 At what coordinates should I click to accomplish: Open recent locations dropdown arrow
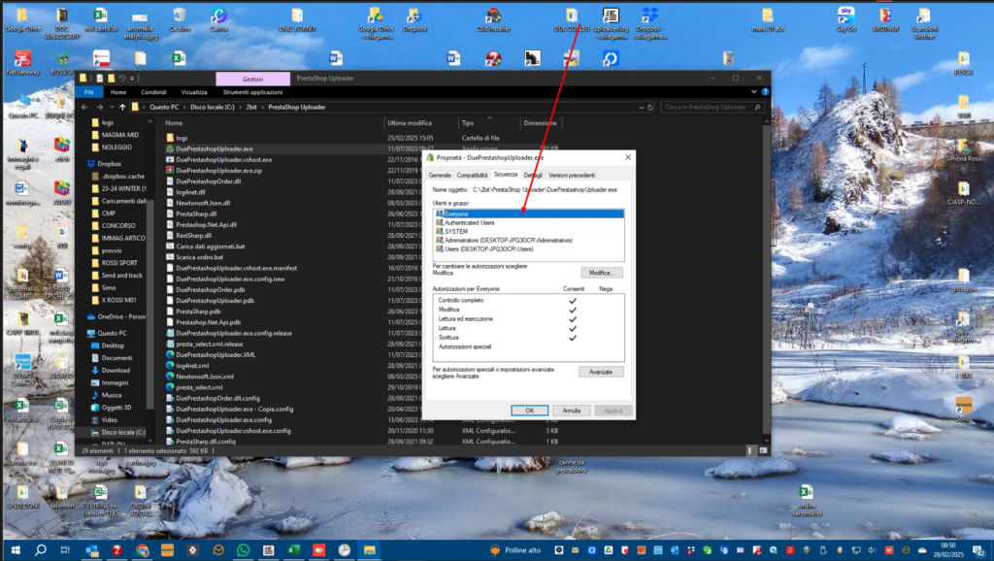(110, 107)
